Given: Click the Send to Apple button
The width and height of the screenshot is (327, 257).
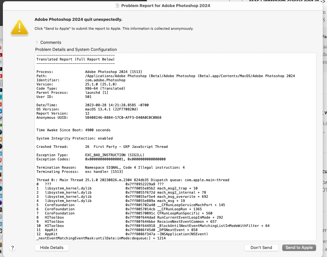Looking at the screenshot, I should pyautogui.click(x=299, y=248).
